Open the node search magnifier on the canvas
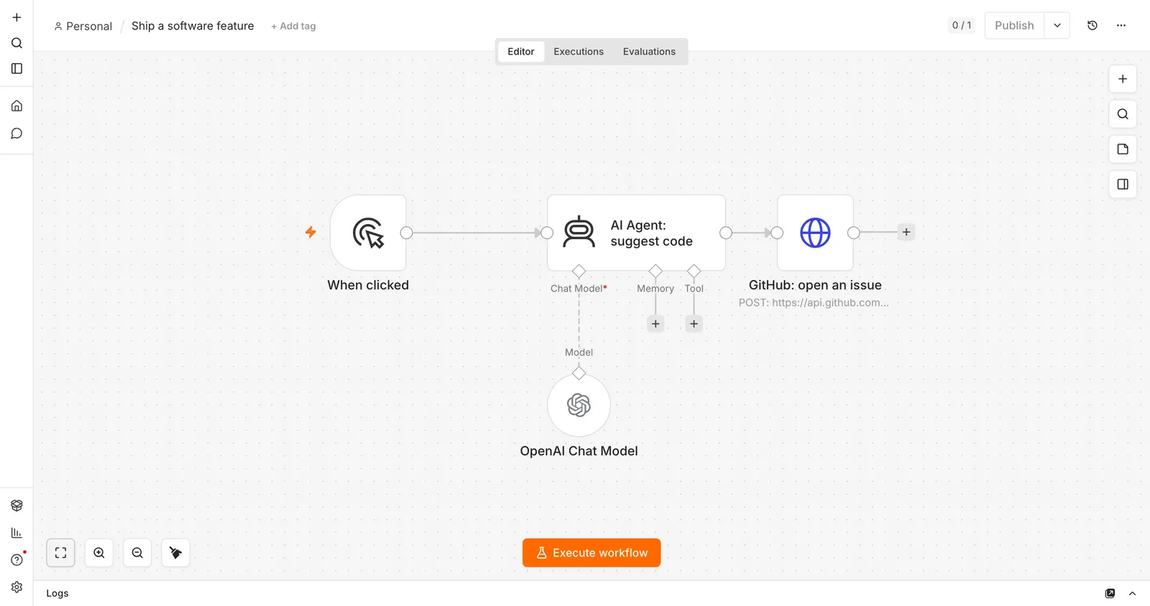Viewport: 1150px width, 606px height. click(x=1123, y=114)
